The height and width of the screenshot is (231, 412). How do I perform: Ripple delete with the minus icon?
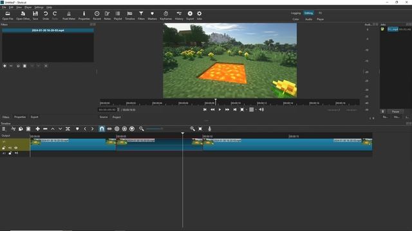[x=45, y=129]
